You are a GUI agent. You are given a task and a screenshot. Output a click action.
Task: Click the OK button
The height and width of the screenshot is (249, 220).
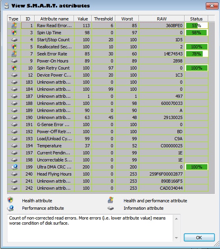199,237
